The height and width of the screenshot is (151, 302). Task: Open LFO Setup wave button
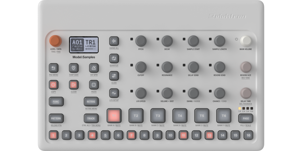click(x=114, y=93)
